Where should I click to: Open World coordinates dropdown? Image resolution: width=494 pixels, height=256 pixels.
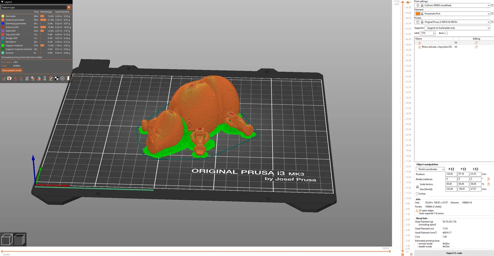pyautogui.click(x=430, y=169)
